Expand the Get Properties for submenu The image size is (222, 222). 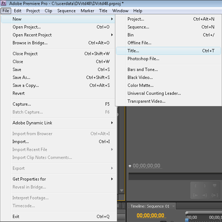tap(58, 179)
